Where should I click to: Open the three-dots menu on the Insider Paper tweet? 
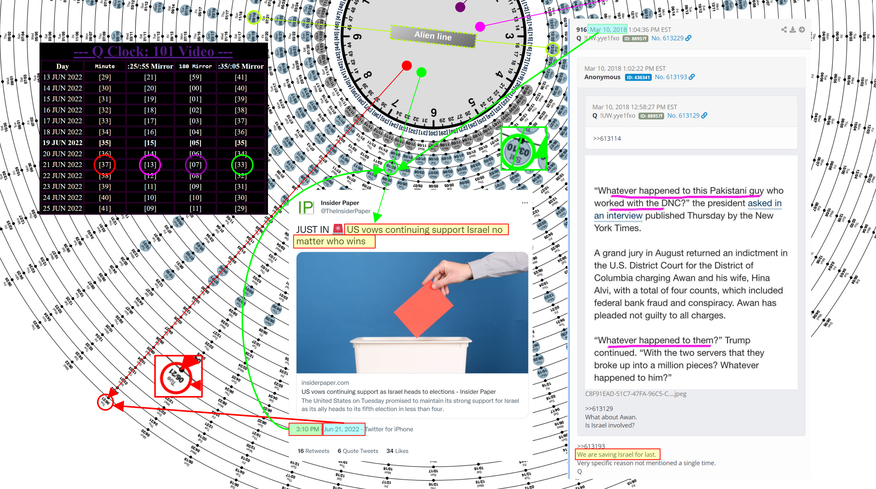coord(525,203)
